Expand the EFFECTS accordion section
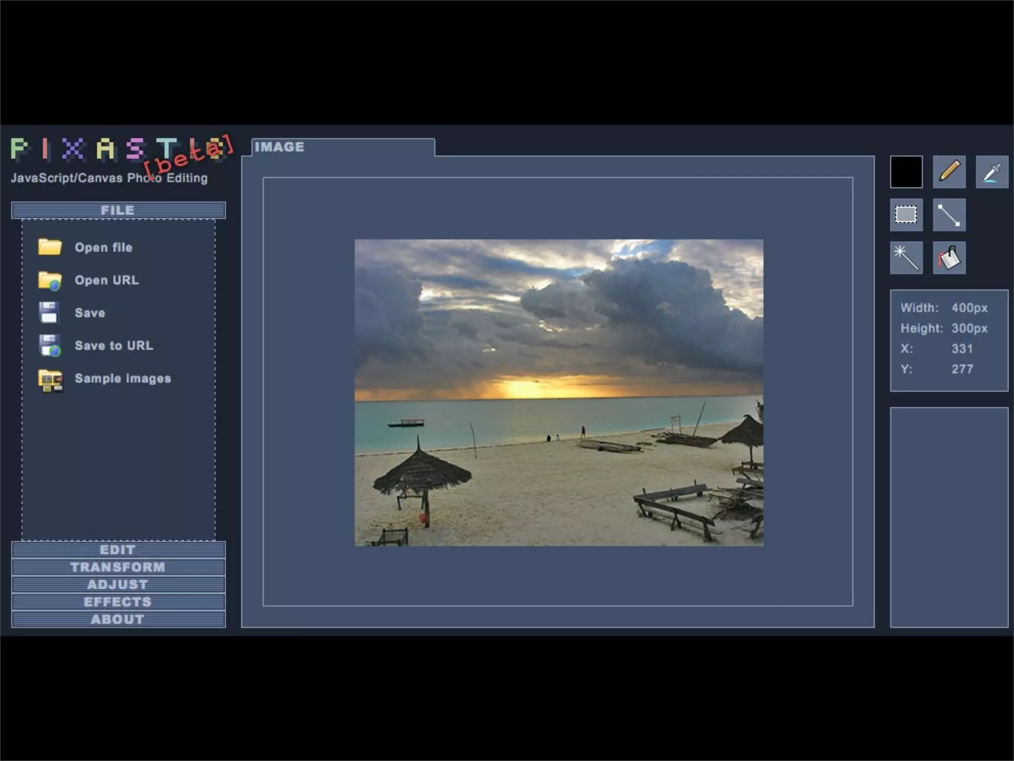Image resolution: width=1014 pixels, height=761 pixels. [x=118, y=602]
